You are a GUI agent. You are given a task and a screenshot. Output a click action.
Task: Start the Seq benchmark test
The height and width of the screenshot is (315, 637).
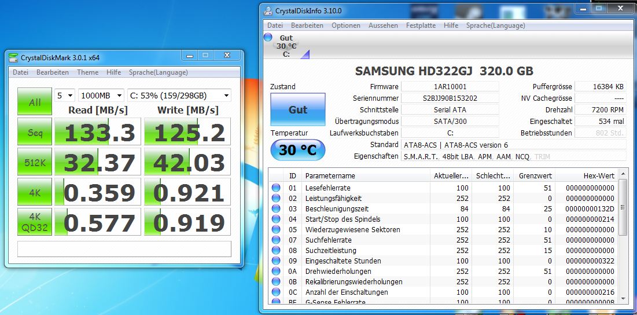35,131
